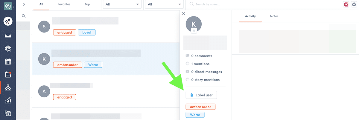Open the globe search listening icon

pos(8,49)
